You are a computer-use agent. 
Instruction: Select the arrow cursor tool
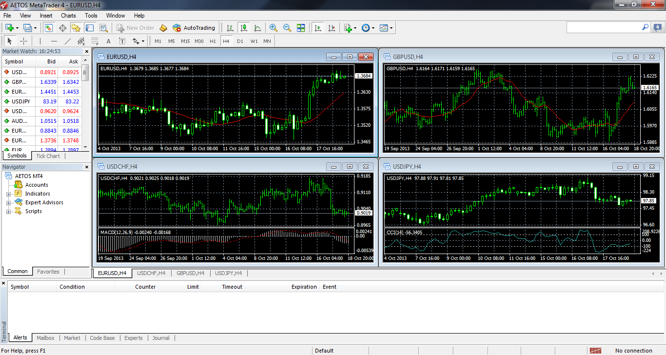pyautogui.click(x=10, y=41)
